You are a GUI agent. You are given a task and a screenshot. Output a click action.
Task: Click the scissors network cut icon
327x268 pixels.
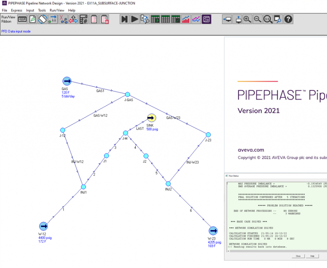coord(63,19)
